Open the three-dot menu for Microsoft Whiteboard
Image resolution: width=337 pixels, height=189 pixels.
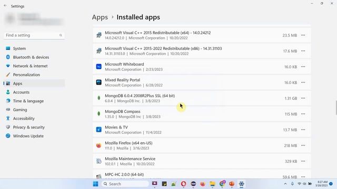pos(303,67)
